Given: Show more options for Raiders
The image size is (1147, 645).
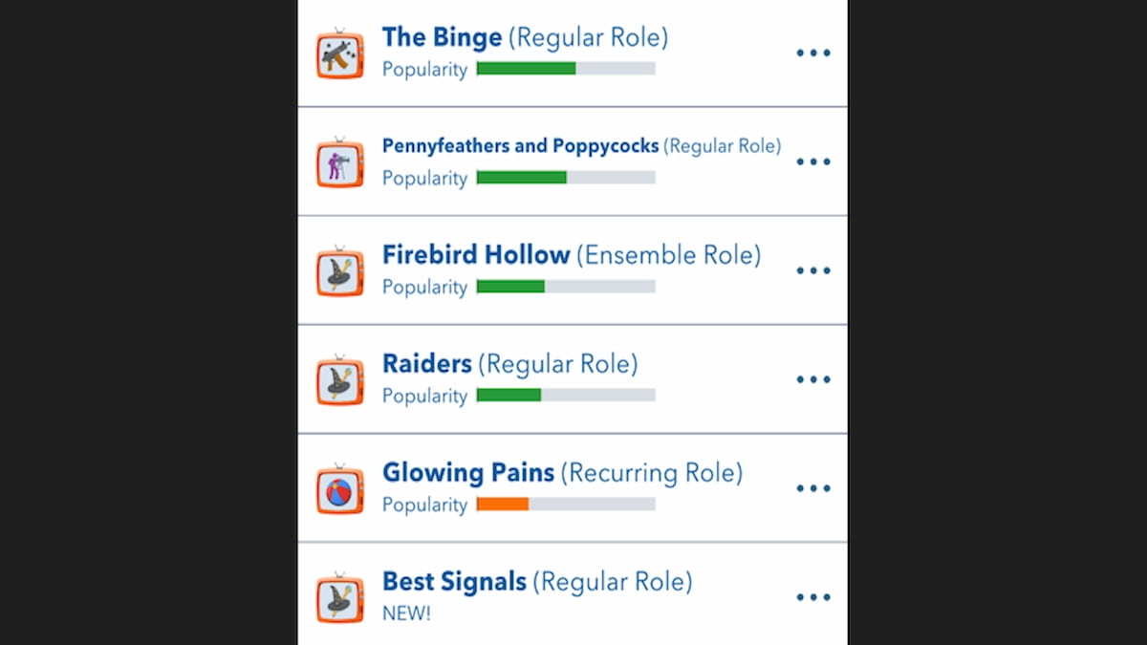Looking at the screenshot, I should point(813,379).
